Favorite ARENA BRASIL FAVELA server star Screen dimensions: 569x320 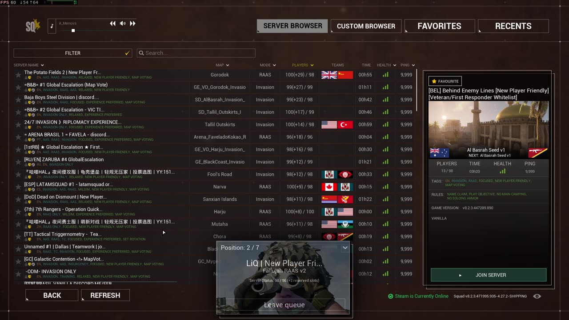18,137
